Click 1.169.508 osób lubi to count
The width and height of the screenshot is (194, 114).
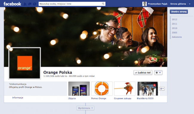(55, 76)
